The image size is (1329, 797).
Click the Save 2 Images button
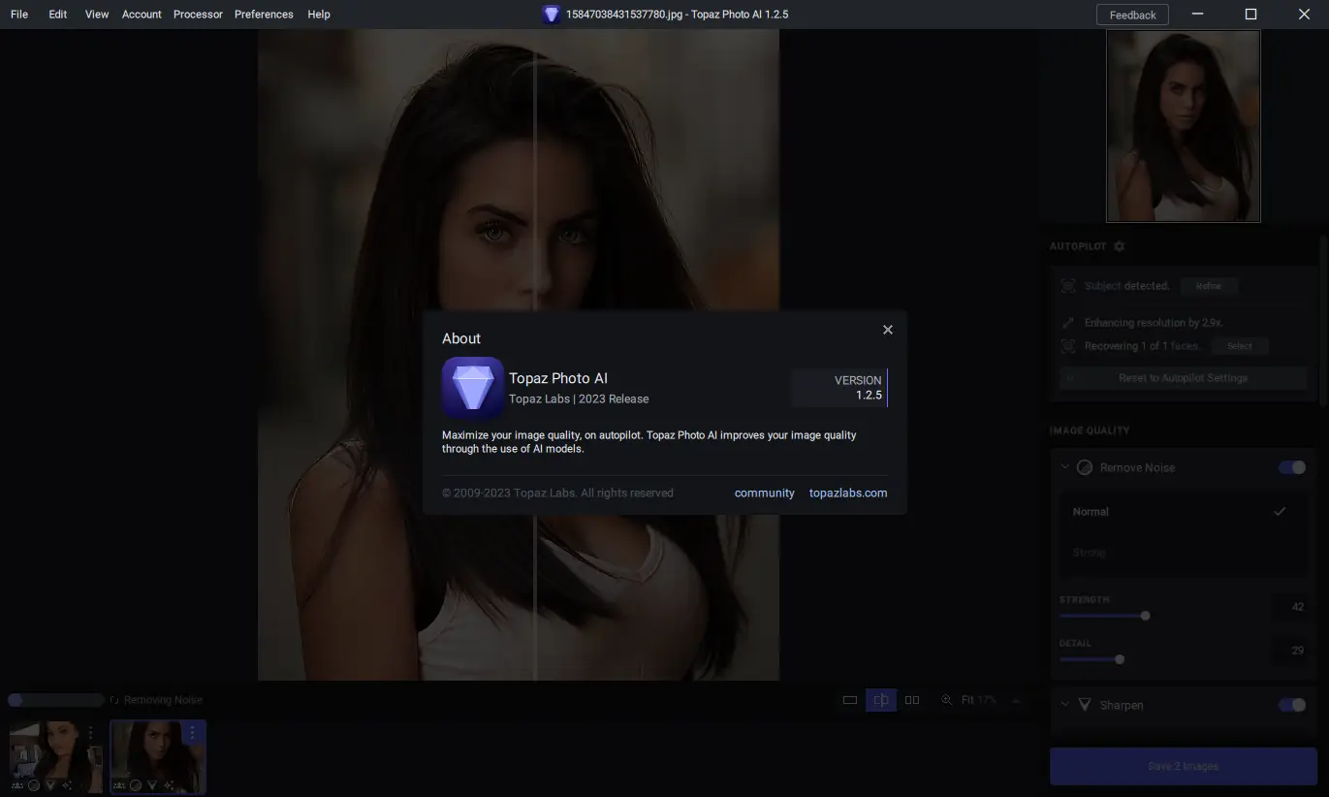point(1183,766)
